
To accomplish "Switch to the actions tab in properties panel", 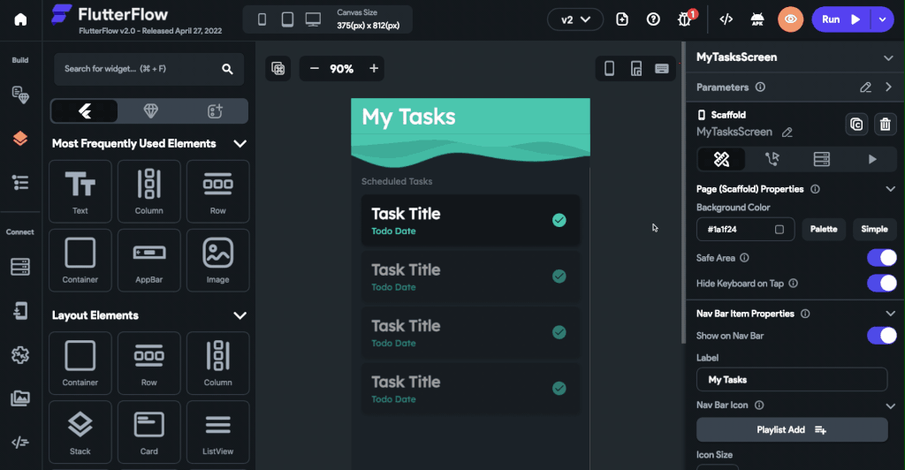I will click(772, 159).
